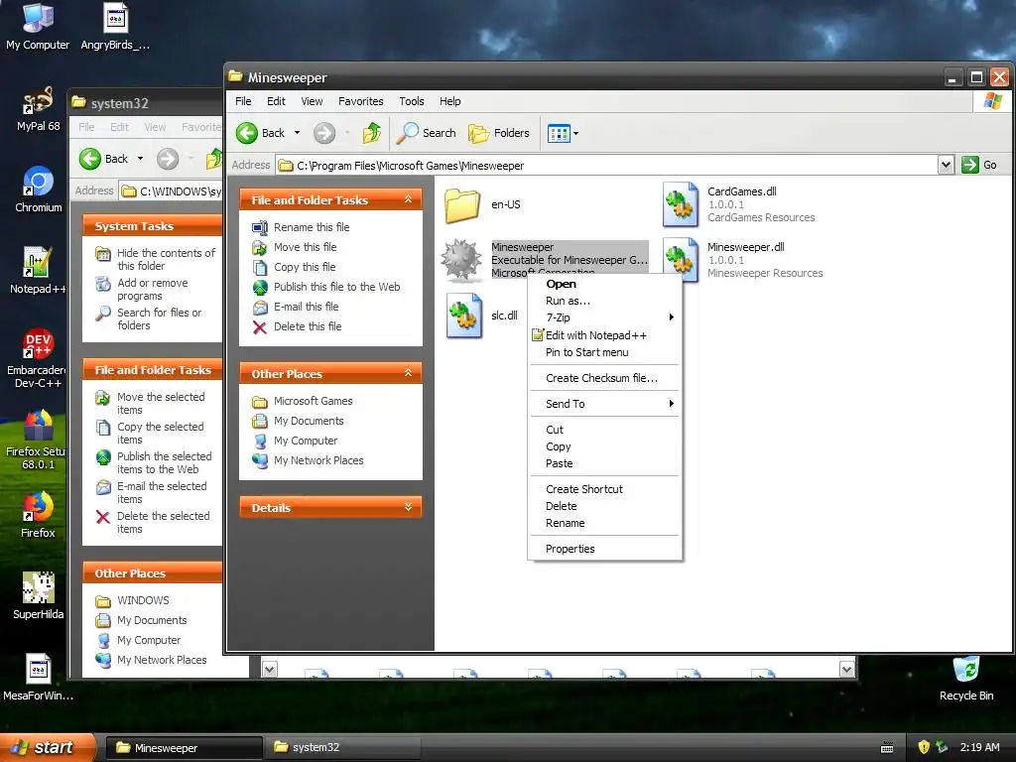Choose Copy in the context menu
The image size is (1016, 762).
pos(604,446)
